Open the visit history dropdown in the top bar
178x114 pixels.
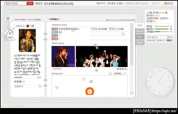pos(137,3)
